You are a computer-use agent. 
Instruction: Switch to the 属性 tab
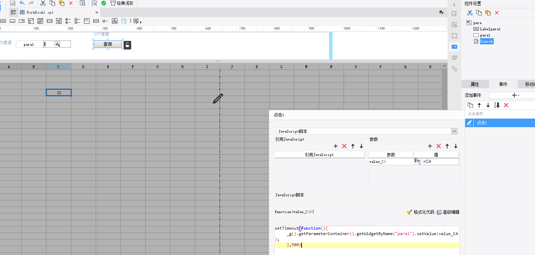[x=475, y=84]
